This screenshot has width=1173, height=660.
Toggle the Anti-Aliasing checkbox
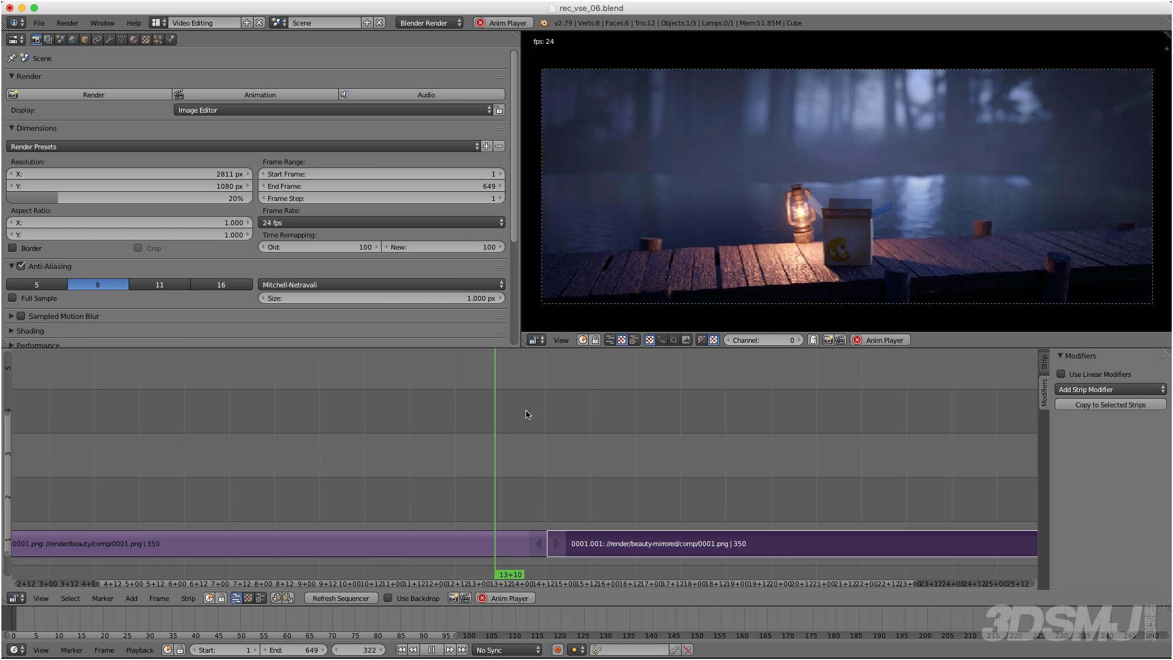[21, 266]
